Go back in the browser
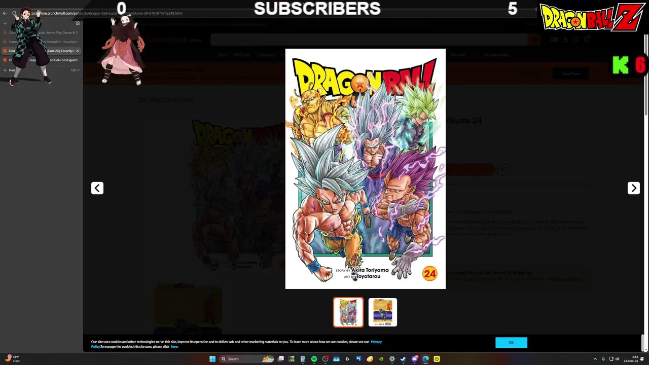 click(5, 13)
